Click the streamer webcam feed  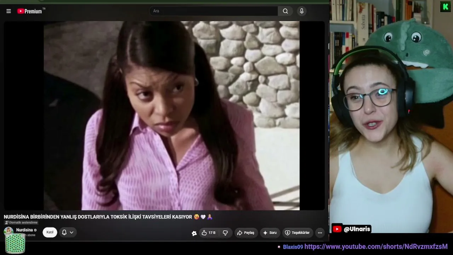coord(391,117)
